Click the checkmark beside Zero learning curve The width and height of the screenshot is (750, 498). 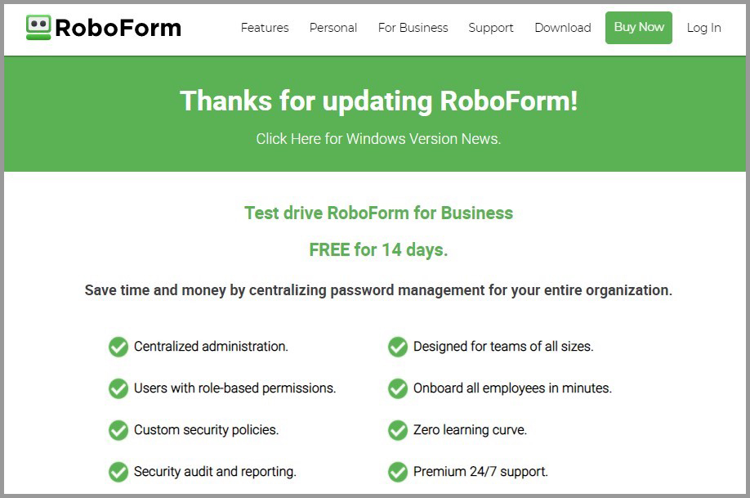click(x=398, y=430)
